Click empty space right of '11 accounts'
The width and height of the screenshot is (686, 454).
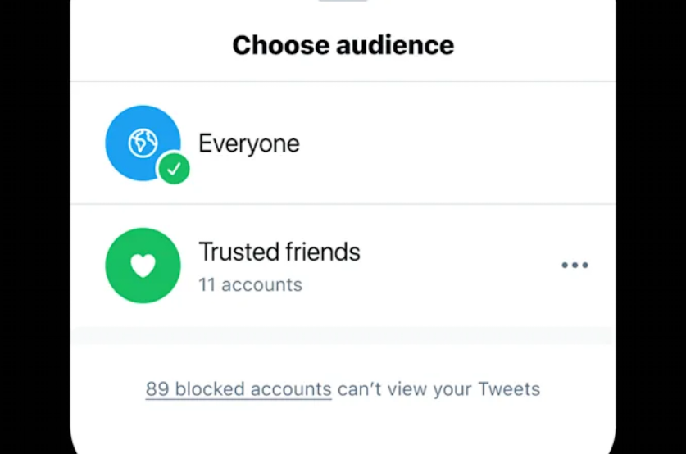[429, 285]
